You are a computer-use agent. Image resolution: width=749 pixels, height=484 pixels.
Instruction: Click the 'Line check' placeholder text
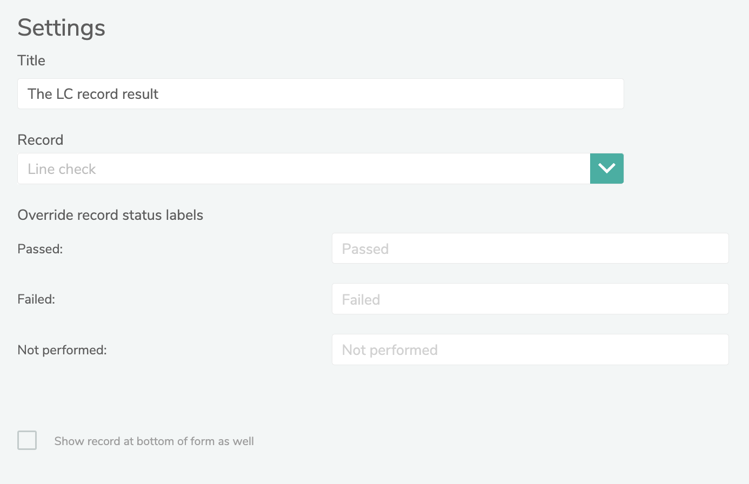click(x=62, y=169)
